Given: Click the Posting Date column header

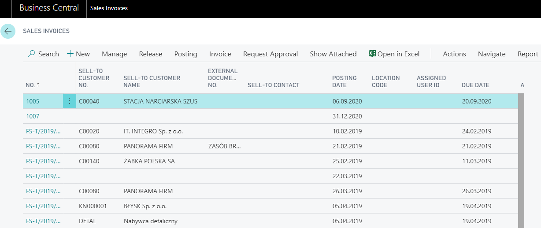Looking at the screenshot, I should point(345,81).
